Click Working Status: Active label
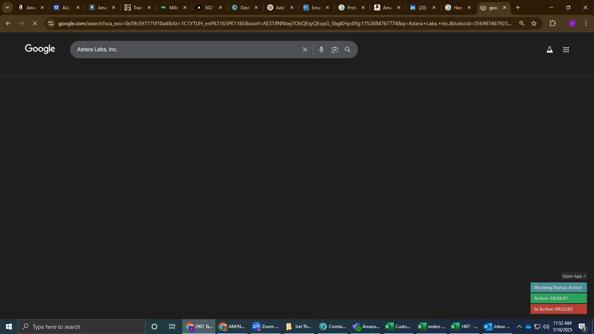Image resolution: width=594 pixels, height=334 pixels. (558, 288)
